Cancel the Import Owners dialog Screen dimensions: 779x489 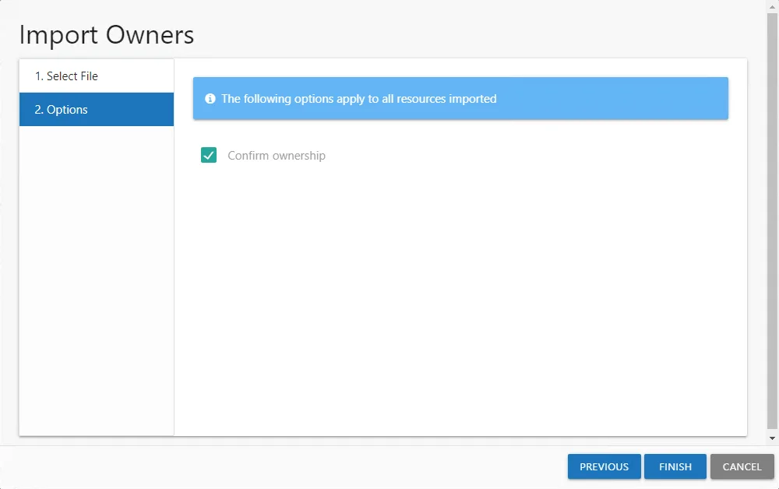pyautogui.click(x=742, y=466)
